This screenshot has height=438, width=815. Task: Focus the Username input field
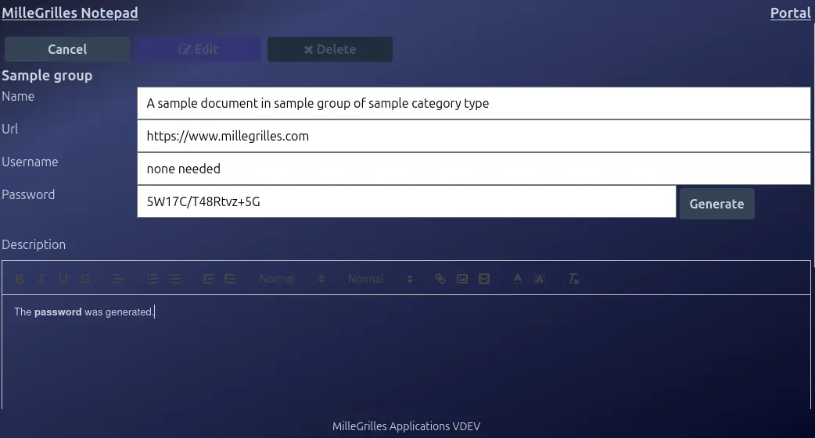tap(473, 169)
